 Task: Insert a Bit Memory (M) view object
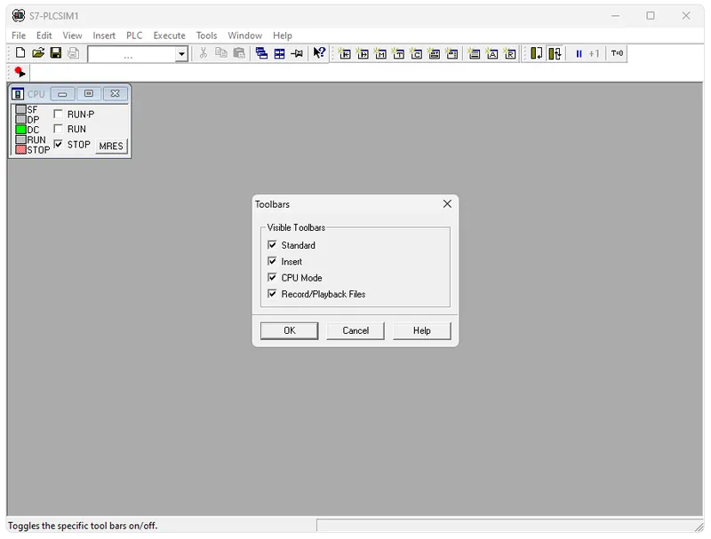(x=380, y=54)
